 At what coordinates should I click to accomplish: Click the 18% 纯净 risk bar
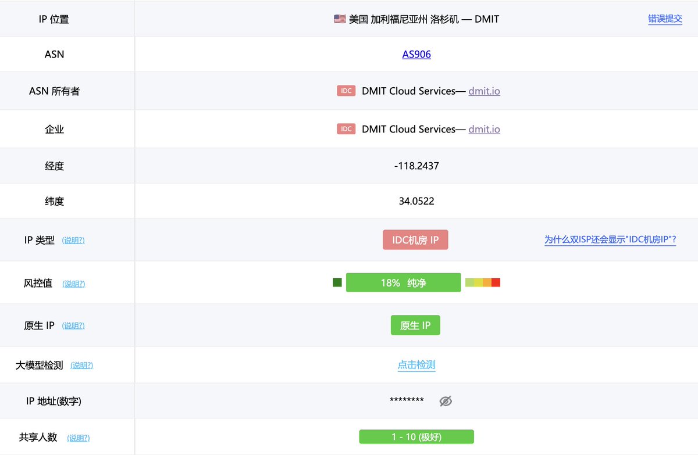pos(403,282)
